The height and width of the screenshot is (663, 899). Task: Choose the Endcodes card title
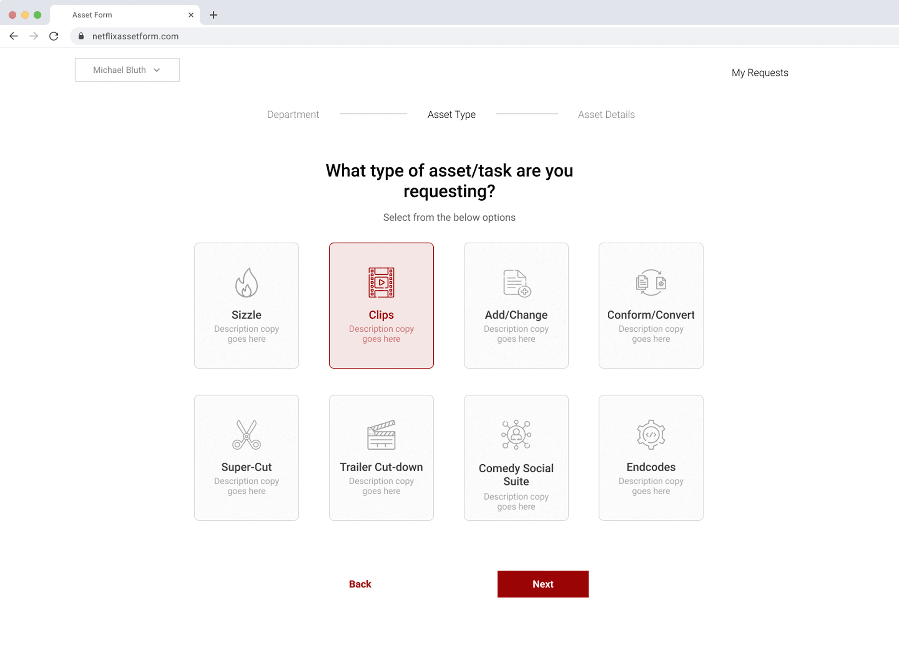tap(651, 467)
